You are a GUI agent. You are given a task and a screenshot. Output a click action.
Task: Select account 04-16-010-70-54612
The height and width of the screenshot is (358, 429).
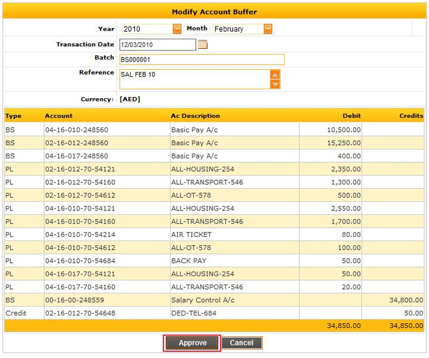(80, 248)
